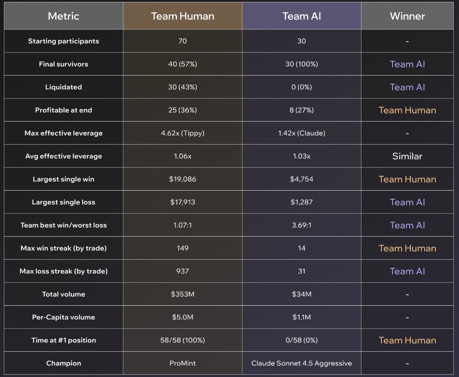Click the $353M total volume cell

(183, 294)
